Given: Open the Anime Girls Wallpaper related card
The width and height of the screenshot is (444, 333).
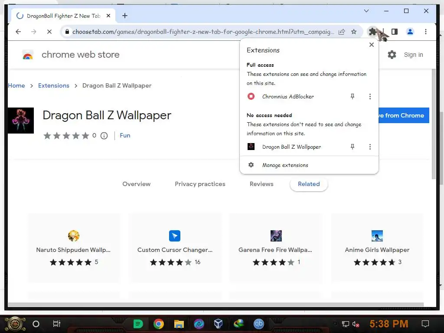Looking at the screenshot, I should [x=377, y=248].
